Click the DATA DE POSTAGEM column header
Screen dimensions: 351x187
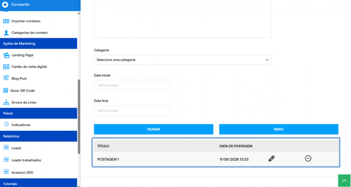pyautogui.click(x=236, y=146)
